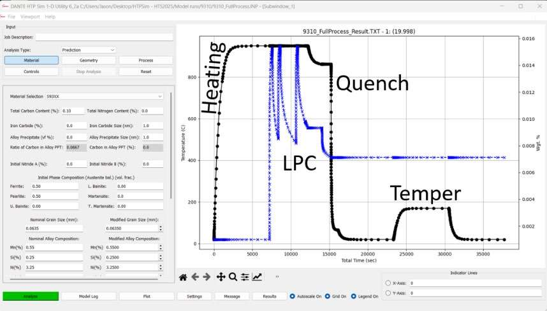This screenshot has width=547, height=311.
Task: Open the Analysis Type dropdown
Action: point(88,50)
